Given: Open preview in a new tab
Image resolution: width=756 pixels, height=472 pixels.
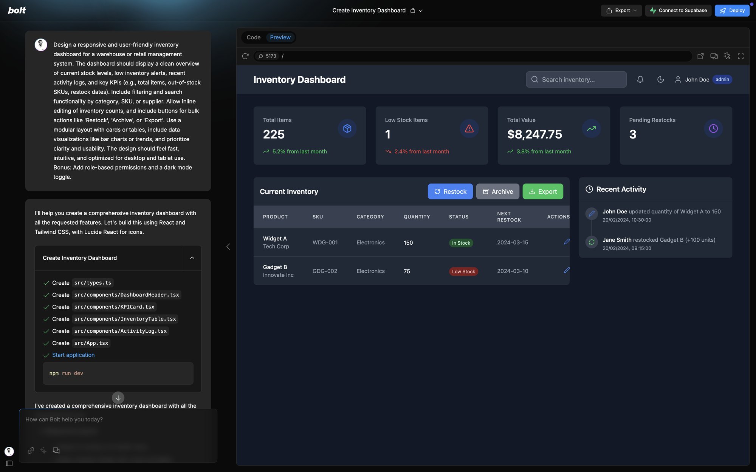Looking at the screenshot, I should [700, 56].
